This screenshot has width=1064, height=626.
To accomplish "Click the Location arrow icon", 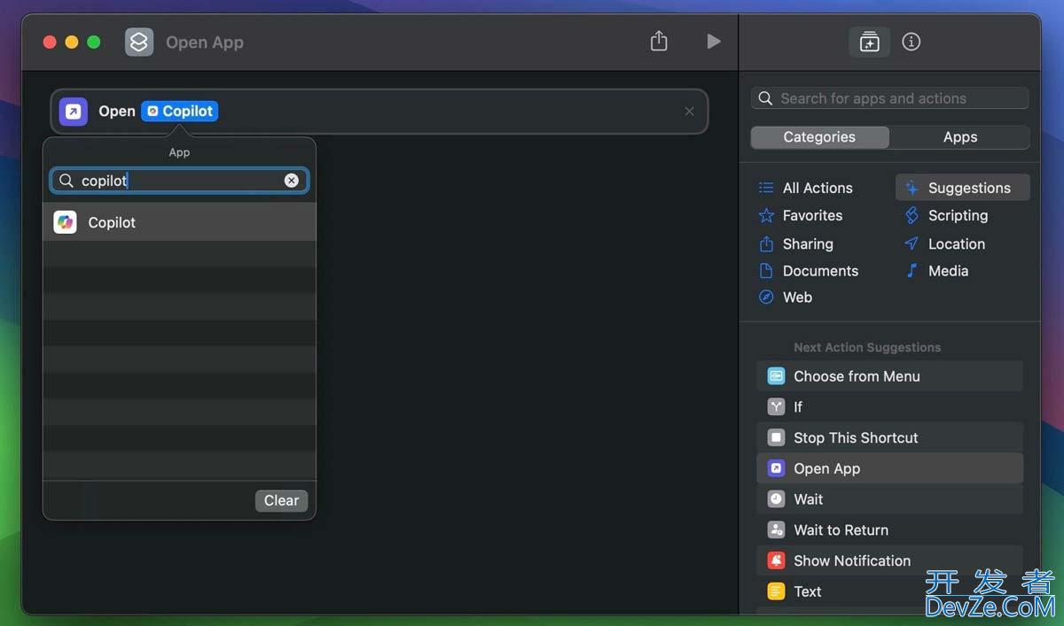I will click(911, 243).
